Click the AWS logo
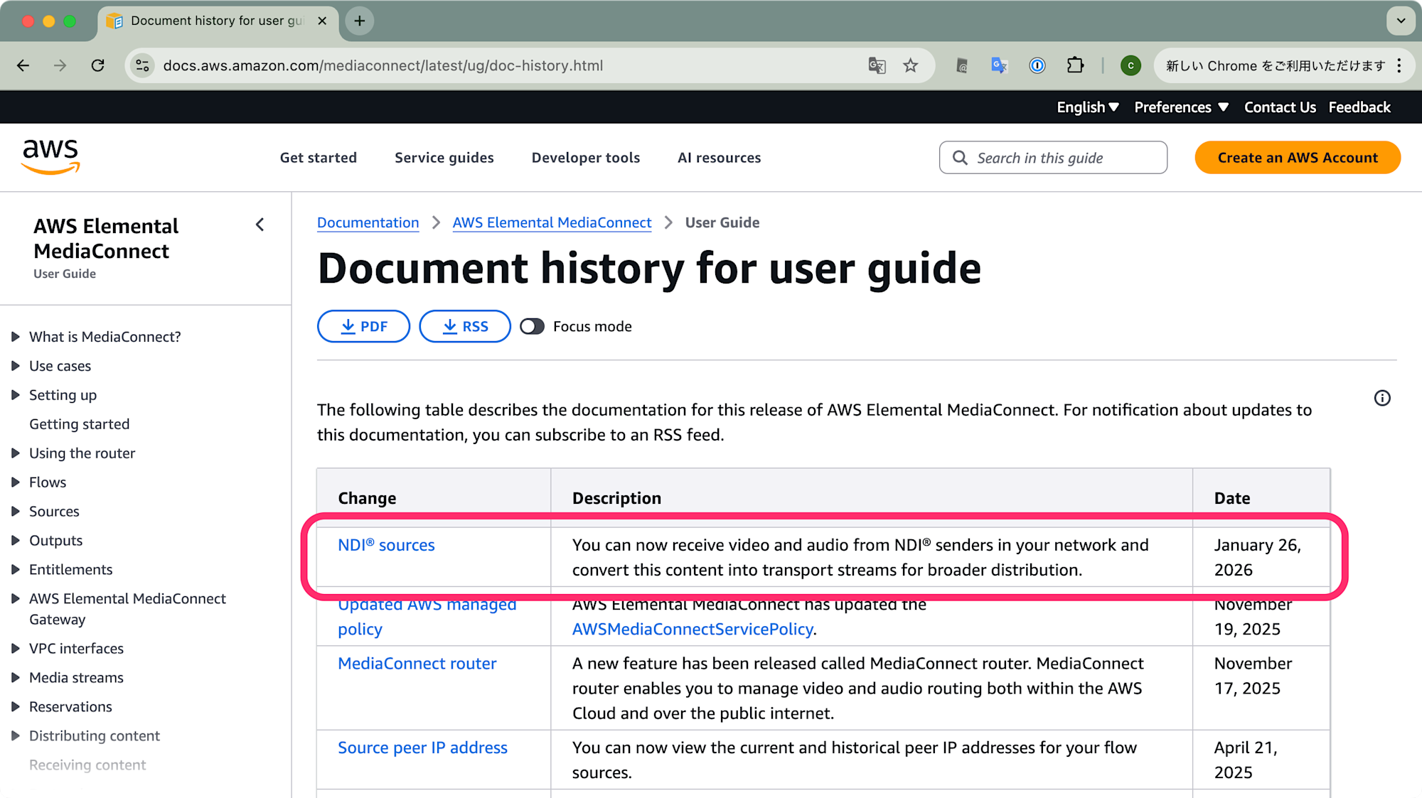Viewport: 1422px width, 798px height. point(50,157)
